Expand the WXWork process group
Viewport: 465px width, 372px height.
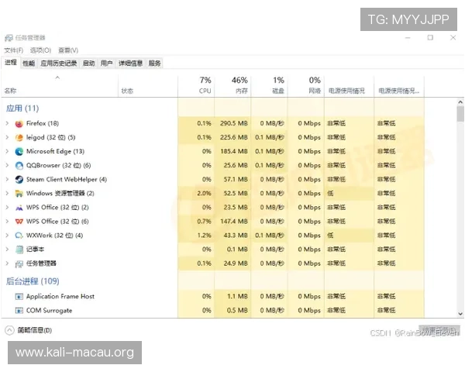click(7, 236)
